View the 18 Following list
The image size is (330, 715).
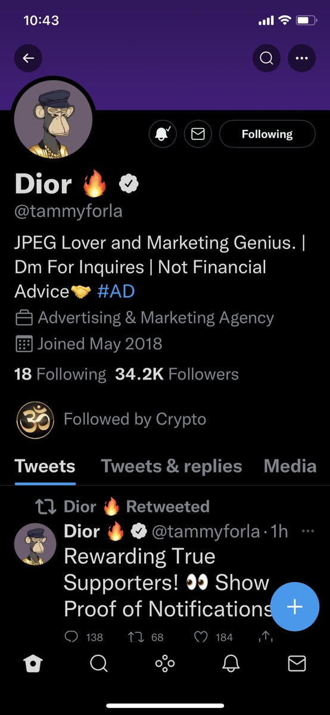tap(60, 374)
